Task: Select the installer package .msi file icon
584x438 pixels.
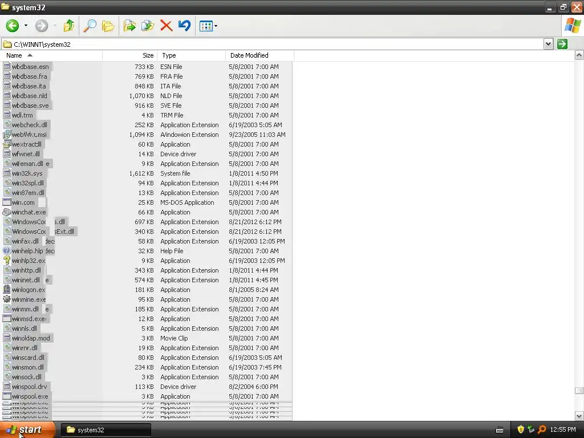Action: (x=6, y=135)
